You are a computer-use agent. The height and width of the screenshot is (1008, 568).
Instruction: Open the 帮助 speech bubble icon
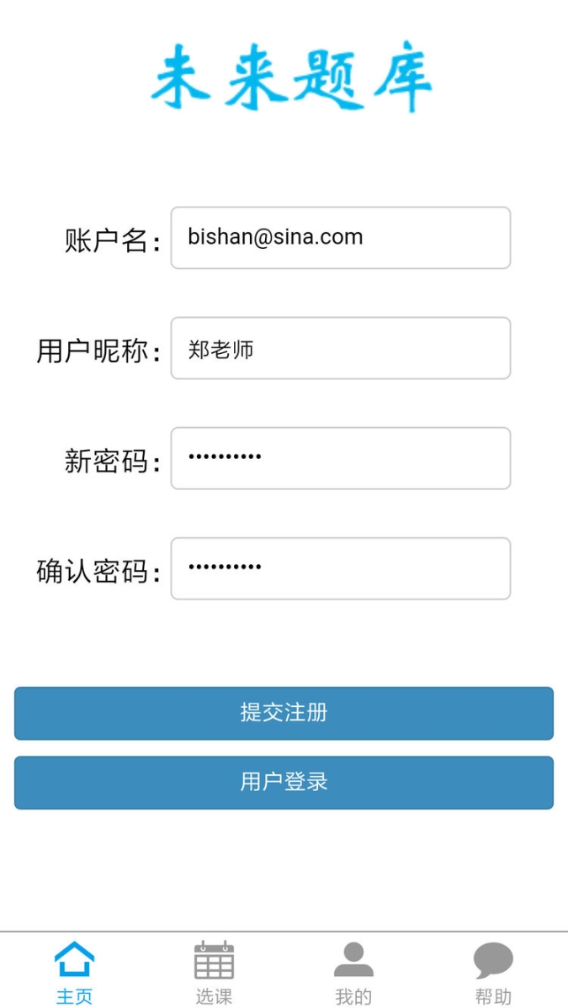pyautogui.click(x=493, y=960)
